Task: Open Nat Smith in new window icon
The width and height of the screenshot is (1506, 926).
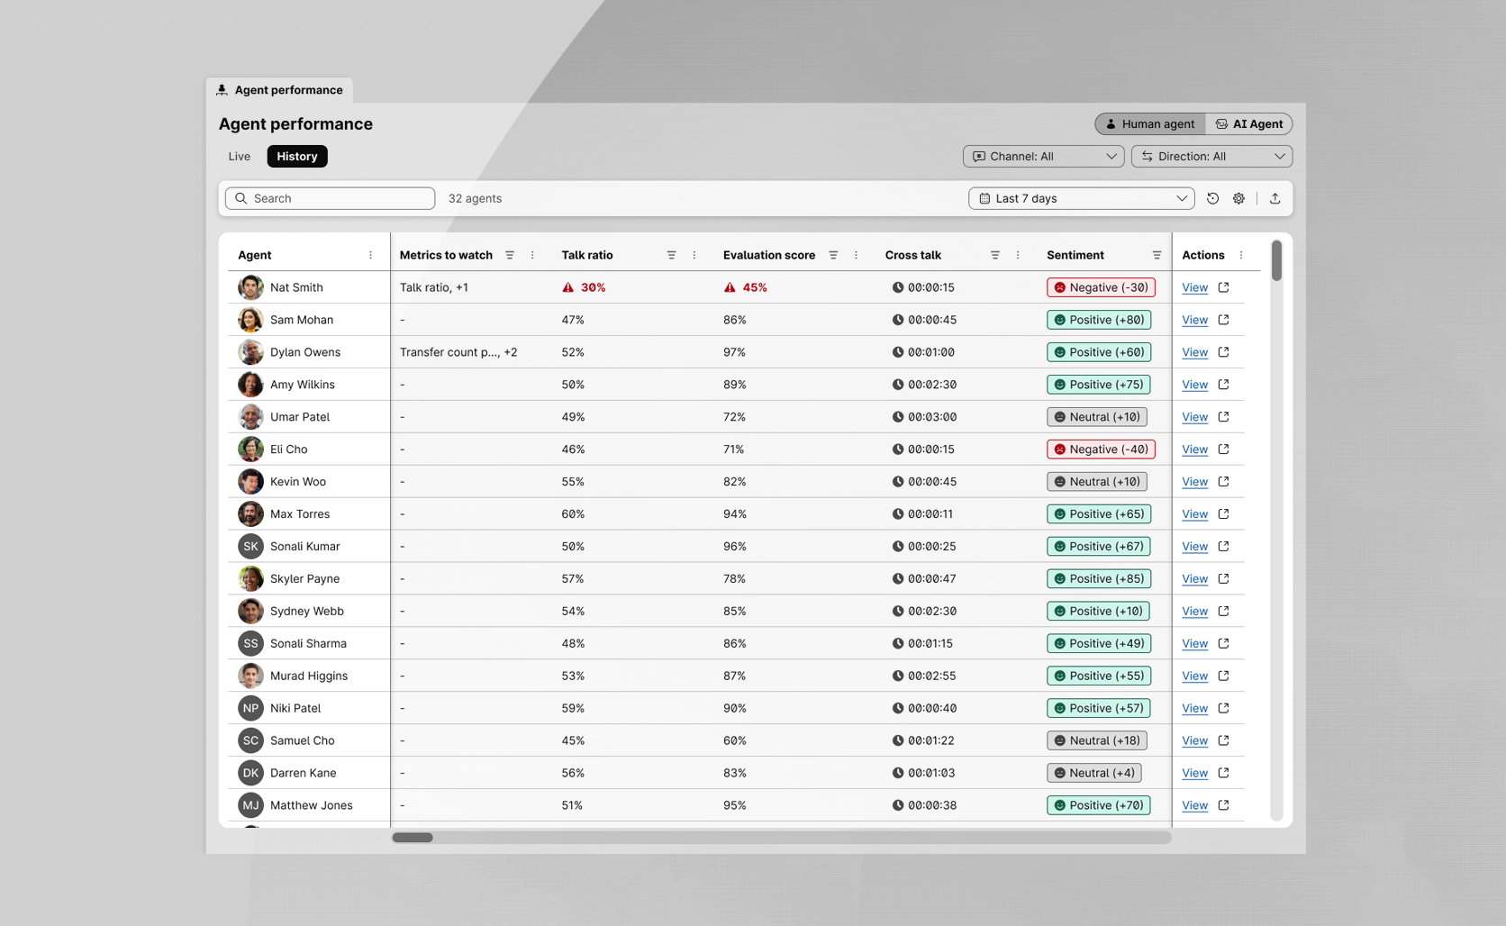Action: (1223, 287)
